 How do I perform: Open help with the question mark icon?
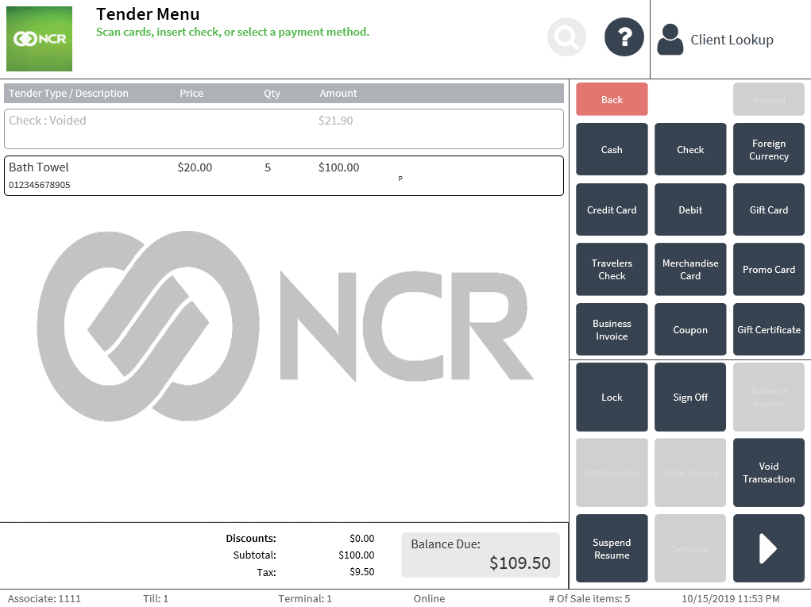coord(624,37)
